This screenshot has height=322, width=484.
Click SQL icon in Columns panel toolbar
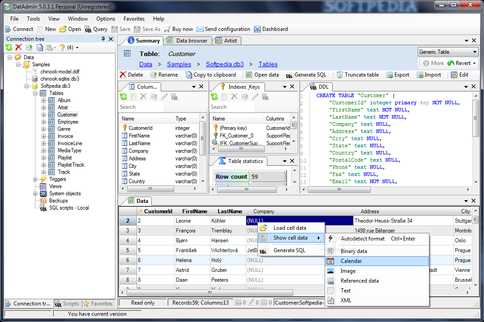175,97
